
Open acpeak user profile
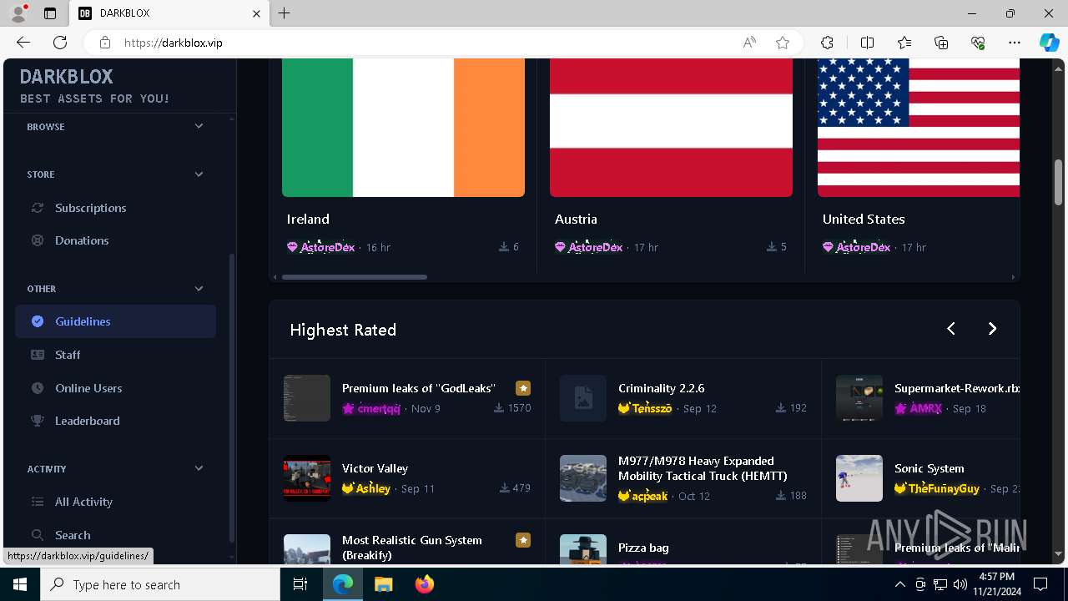point(649,496)
